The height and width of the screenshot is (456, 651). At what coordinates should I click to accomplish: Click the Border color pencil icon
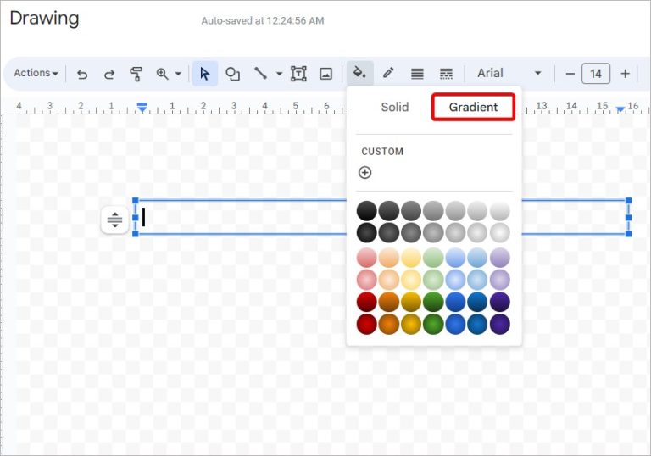click(x=388, y=73)
